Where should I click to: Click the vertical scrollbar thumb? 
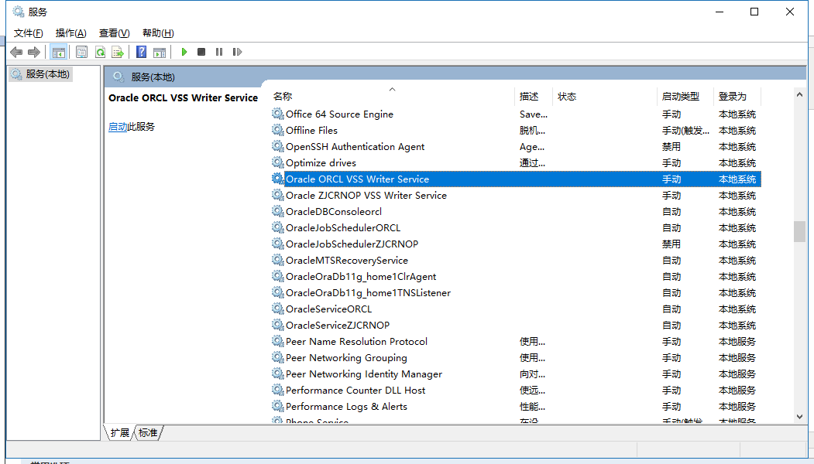tap(799, 232)
